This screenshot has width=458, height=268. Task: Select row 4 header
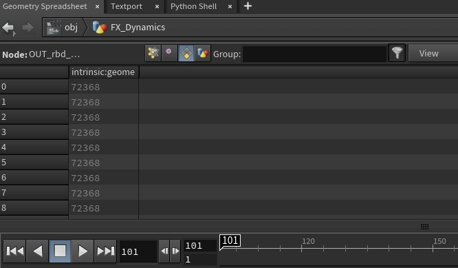tap(34, 147)
